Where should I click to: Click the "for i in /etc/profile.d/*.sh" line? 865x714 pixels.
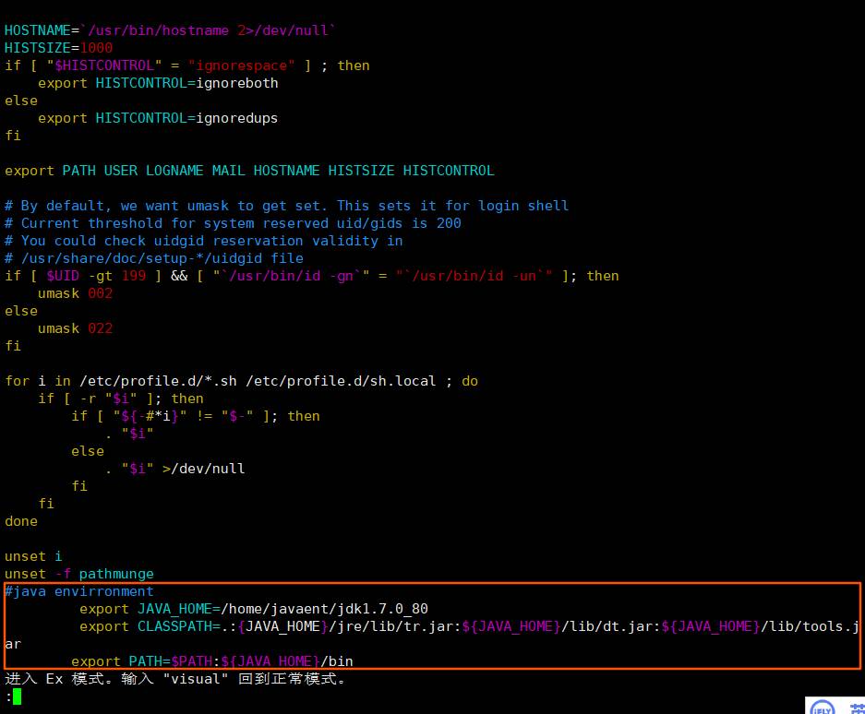241,381
